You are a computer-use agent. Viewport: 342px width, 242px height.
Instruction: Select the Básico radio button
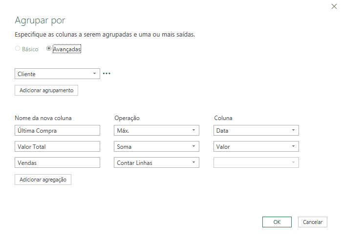(x=18, y=48)
